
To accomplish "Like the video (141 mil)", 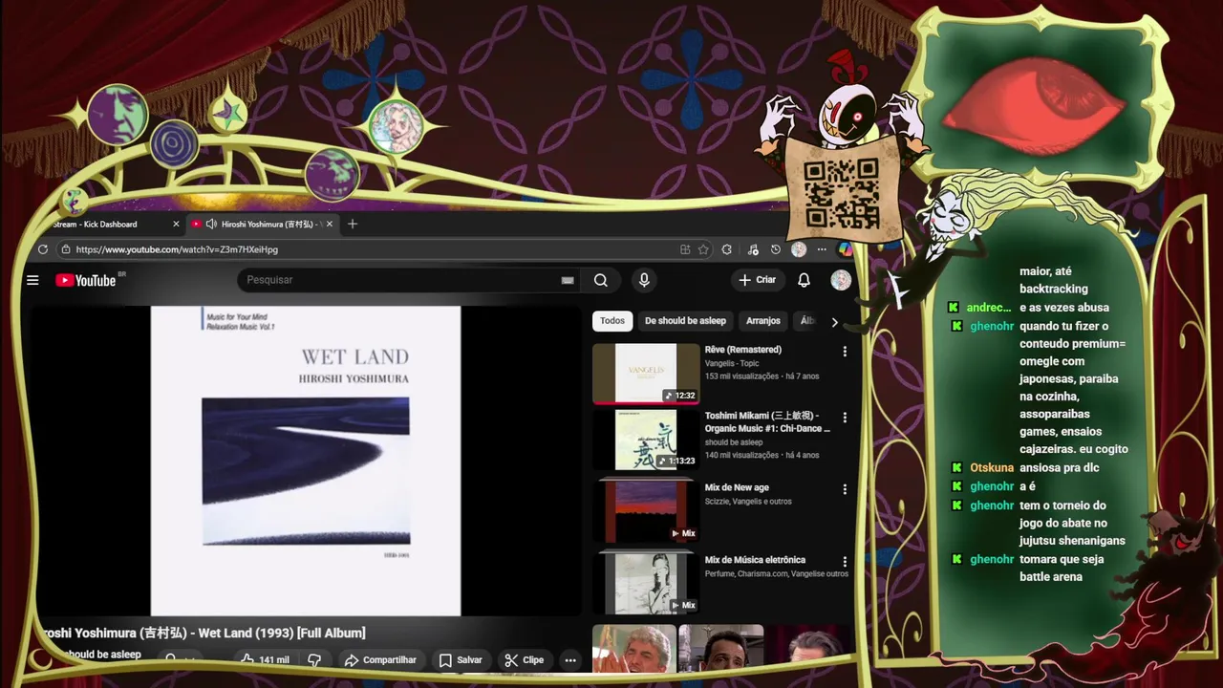I will pos(265,659).
